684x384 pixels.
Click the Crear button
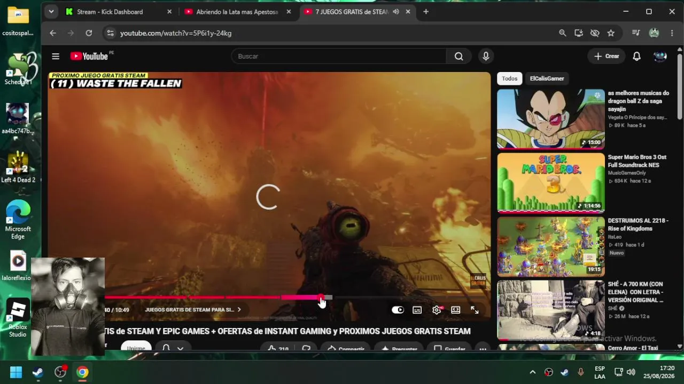(607, 56)
